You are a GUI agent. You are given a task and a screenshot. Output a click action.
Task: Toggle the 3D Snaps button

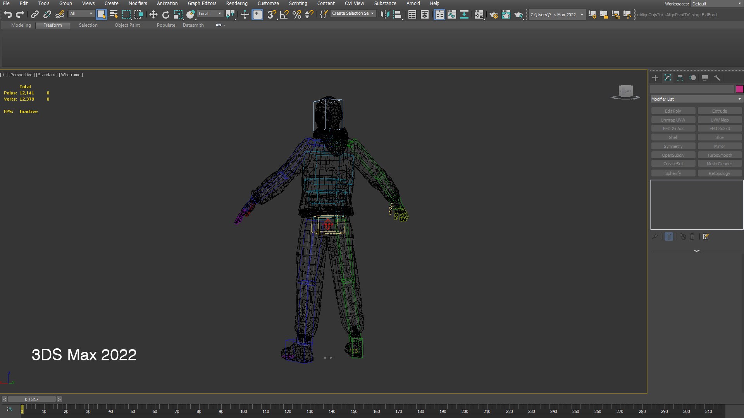tap(272, 15)
